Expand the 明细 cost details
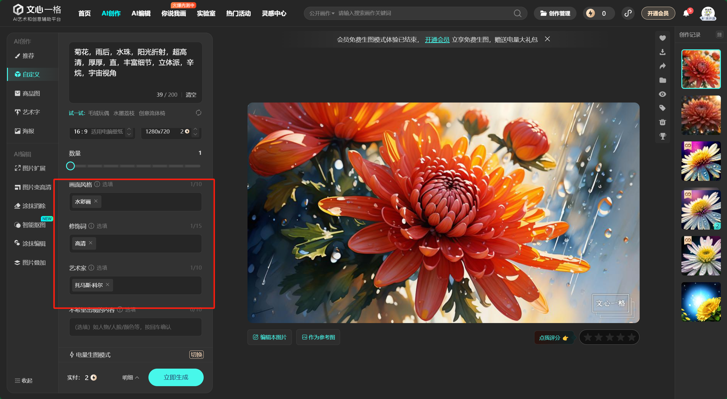The image size is (727, 399). 130,377
